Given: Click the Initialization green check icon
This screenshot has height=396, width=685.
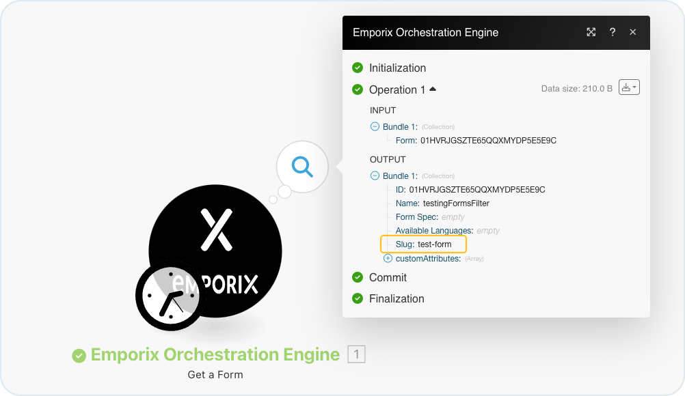Looking at the screenshot, I should [x=358, y=68].
